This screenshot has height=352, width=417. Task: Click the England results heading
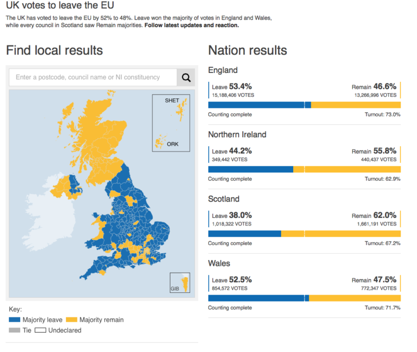[223, 70]
